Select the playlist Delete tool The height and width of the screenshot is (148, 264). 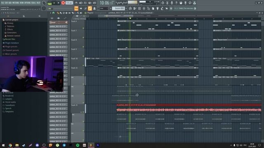coord(64,13)
